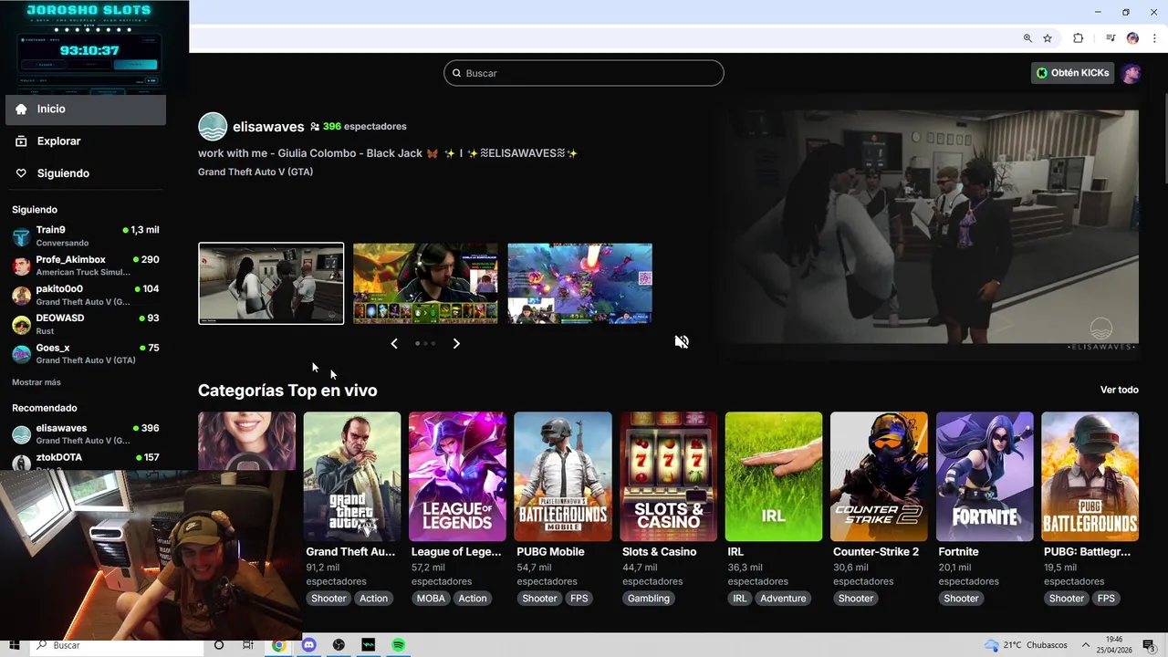
Task: Open Chrome extensions puzzle icon
Action: (1078, 38)
